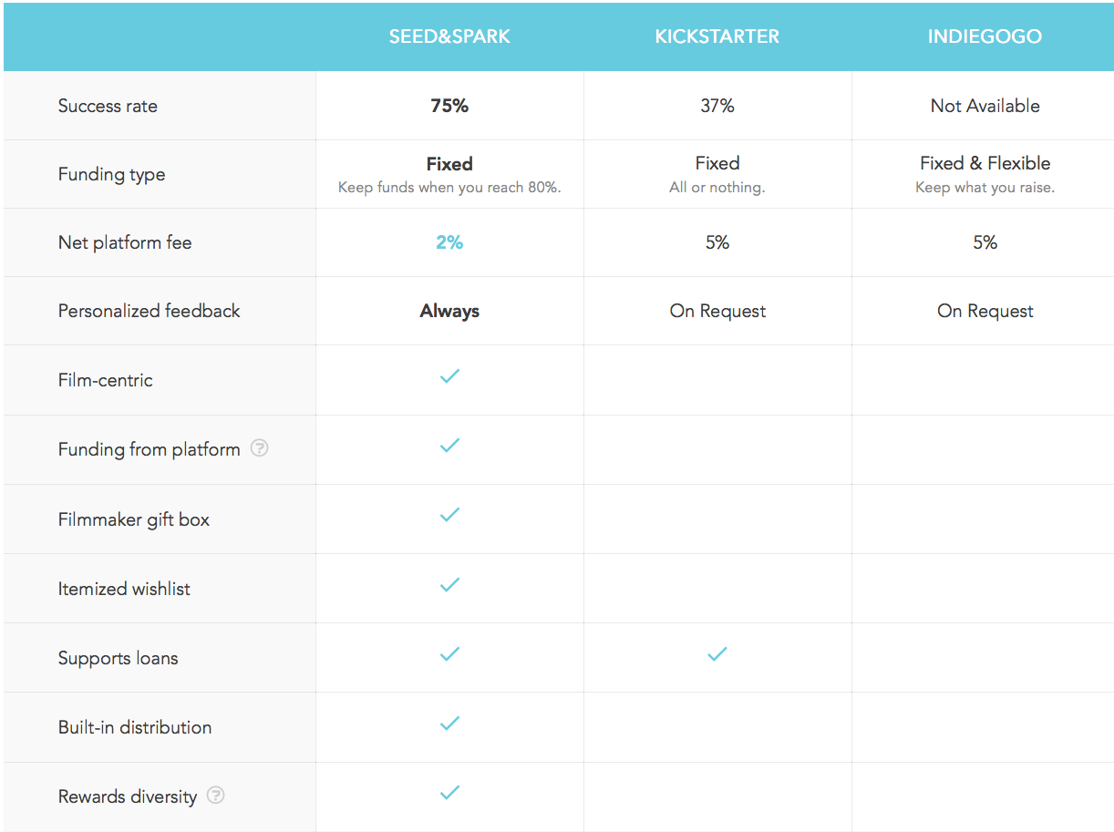The width and height of the screenshot is (1114, 832).
Task: Click the Filmmaker gift box row label
Action: (x=134, y=519)
